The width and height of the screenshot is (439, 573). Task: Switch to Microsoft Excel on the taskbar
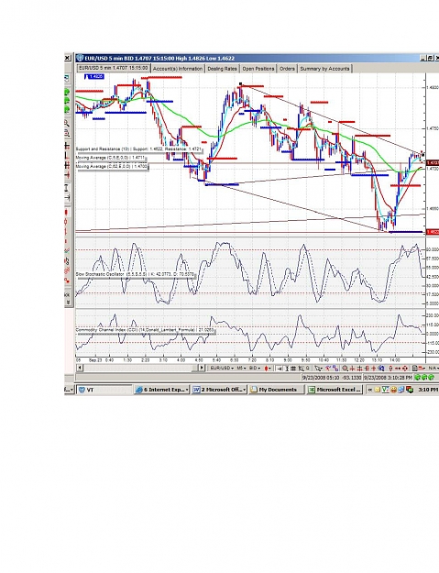335,390
